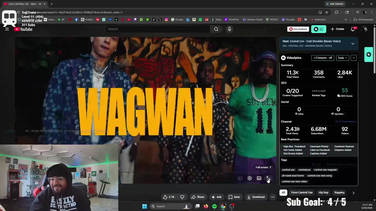Close the CENTRAL CEE browser tab

pos(45,4)
